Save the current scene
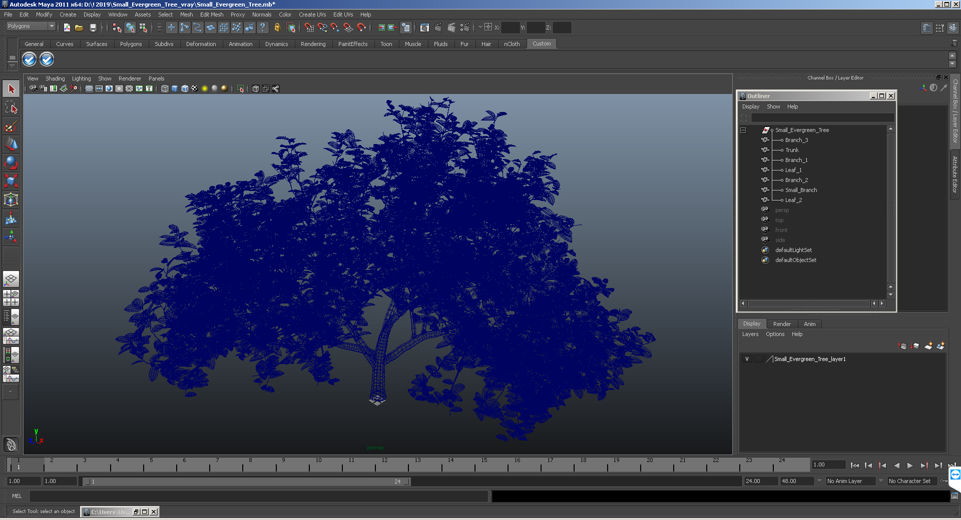This screenshot has width=961, height=520. 93,27
